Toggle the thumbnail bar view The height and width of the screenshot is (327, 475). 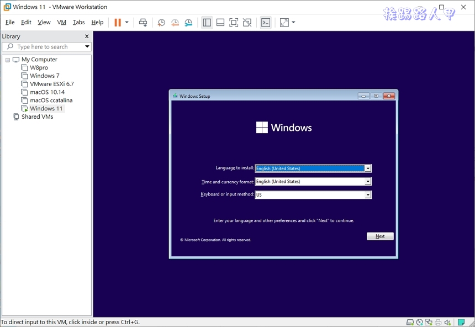(220, 23)
